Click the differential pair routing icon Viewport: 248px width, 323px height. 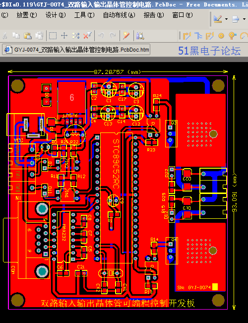210,36
